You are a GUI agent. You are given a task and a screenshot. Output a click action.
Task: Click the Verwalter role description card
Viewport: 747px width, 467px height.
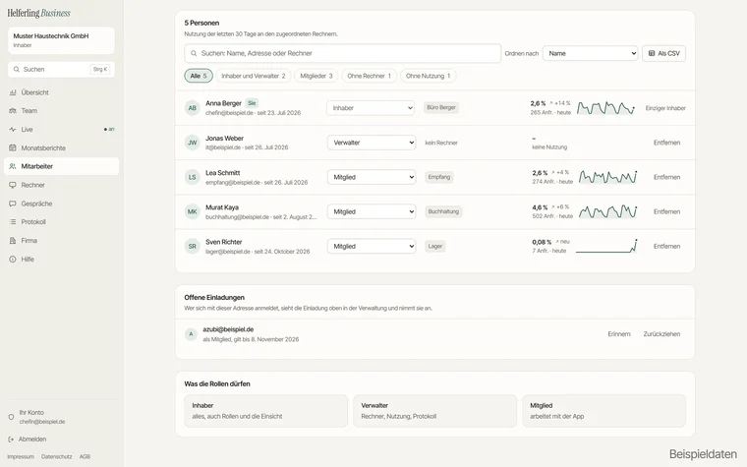[x=434, y=411]
